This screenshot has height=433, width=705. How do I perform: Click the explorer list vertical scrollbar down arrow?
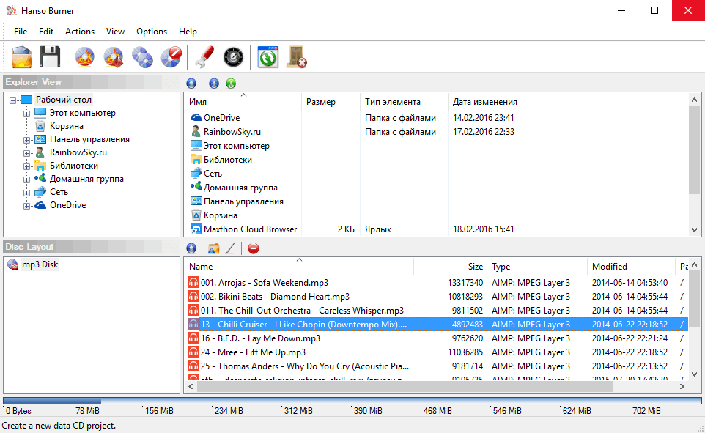pyautogui.click(x=694, y=230)
